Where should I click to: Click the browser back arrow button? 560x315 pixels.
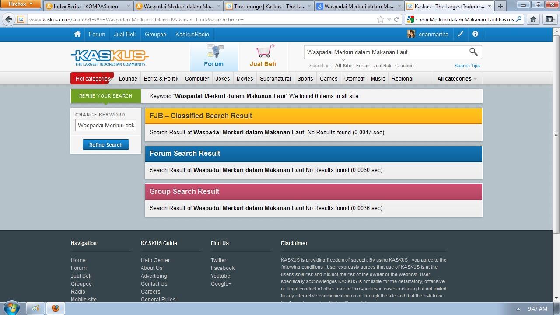[x=8, y=19]
